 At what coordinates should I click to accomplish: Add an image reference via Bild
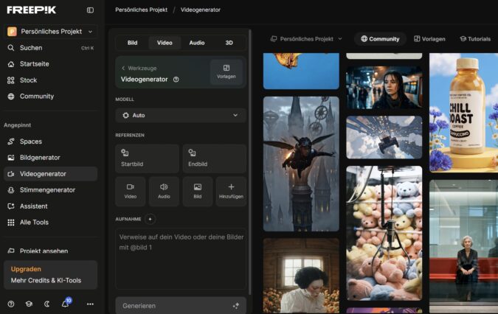click(x=198, y=191)
